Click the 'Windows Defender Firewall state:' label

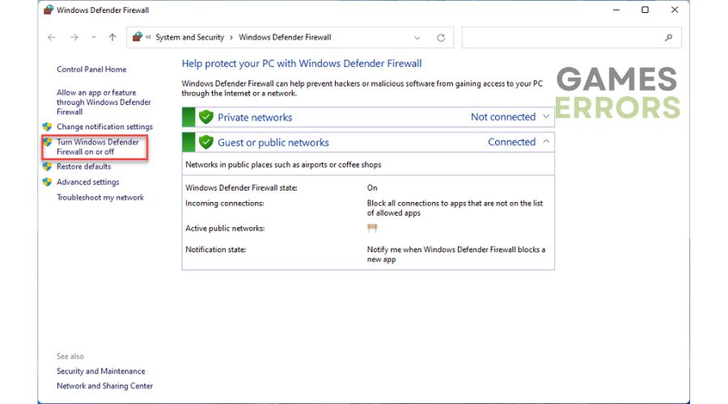[241, 187]
